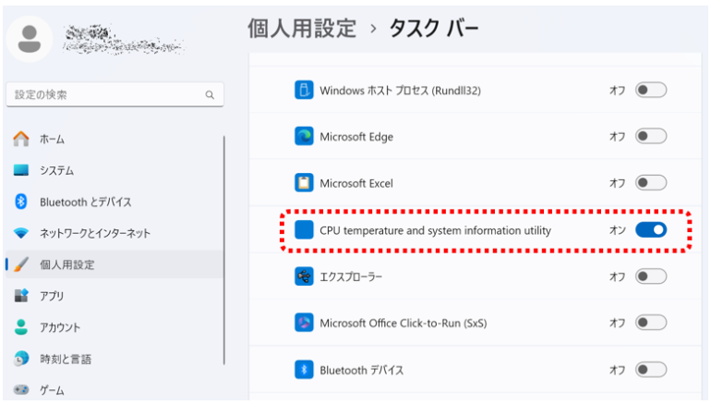Click the Microsoft Edge app icon
The width and height of the screenshot is (711, 404).
click(x=304, y=136)
